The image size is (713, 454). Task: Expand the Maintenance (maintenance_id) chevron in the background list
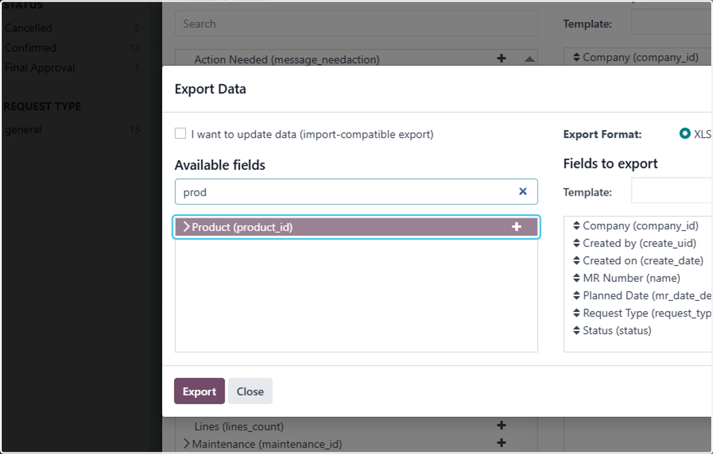[x=186, y=443]
